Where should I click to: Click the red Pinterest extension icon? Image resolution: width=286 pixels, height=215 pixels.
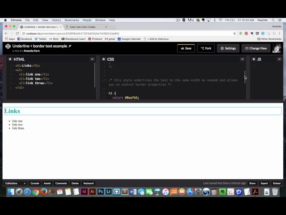point(246,34)
